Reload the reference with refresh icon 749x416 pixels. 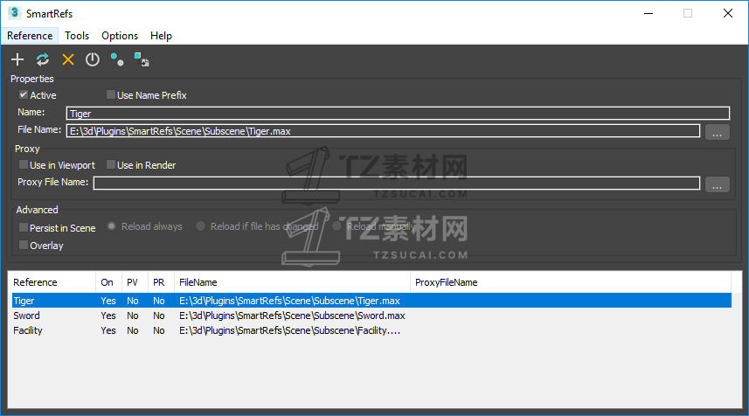pos(43,59)
